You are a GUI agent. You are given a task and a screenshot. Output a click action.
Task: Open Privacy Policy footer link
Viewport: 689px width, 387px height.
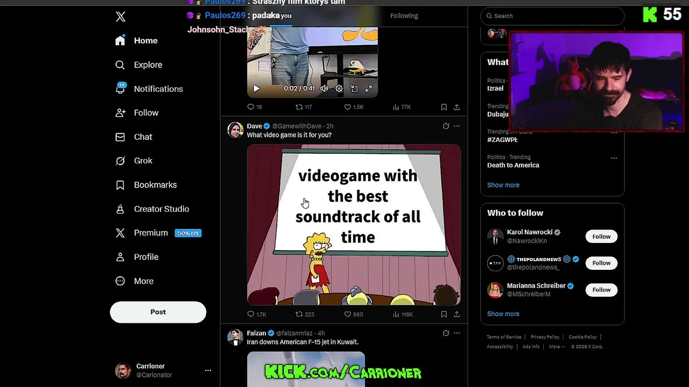(545, 337)
